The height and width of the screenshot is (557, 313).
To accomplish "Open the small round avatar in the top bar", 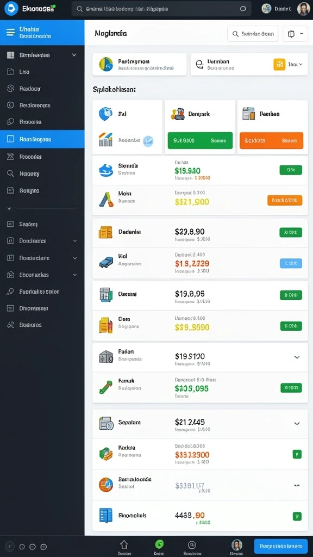I will coord(266,9).
